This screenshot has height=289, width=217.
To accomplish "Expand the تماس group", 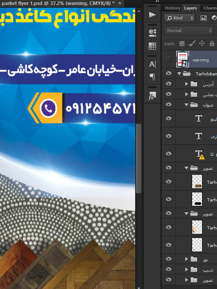I will pos(186,94).
